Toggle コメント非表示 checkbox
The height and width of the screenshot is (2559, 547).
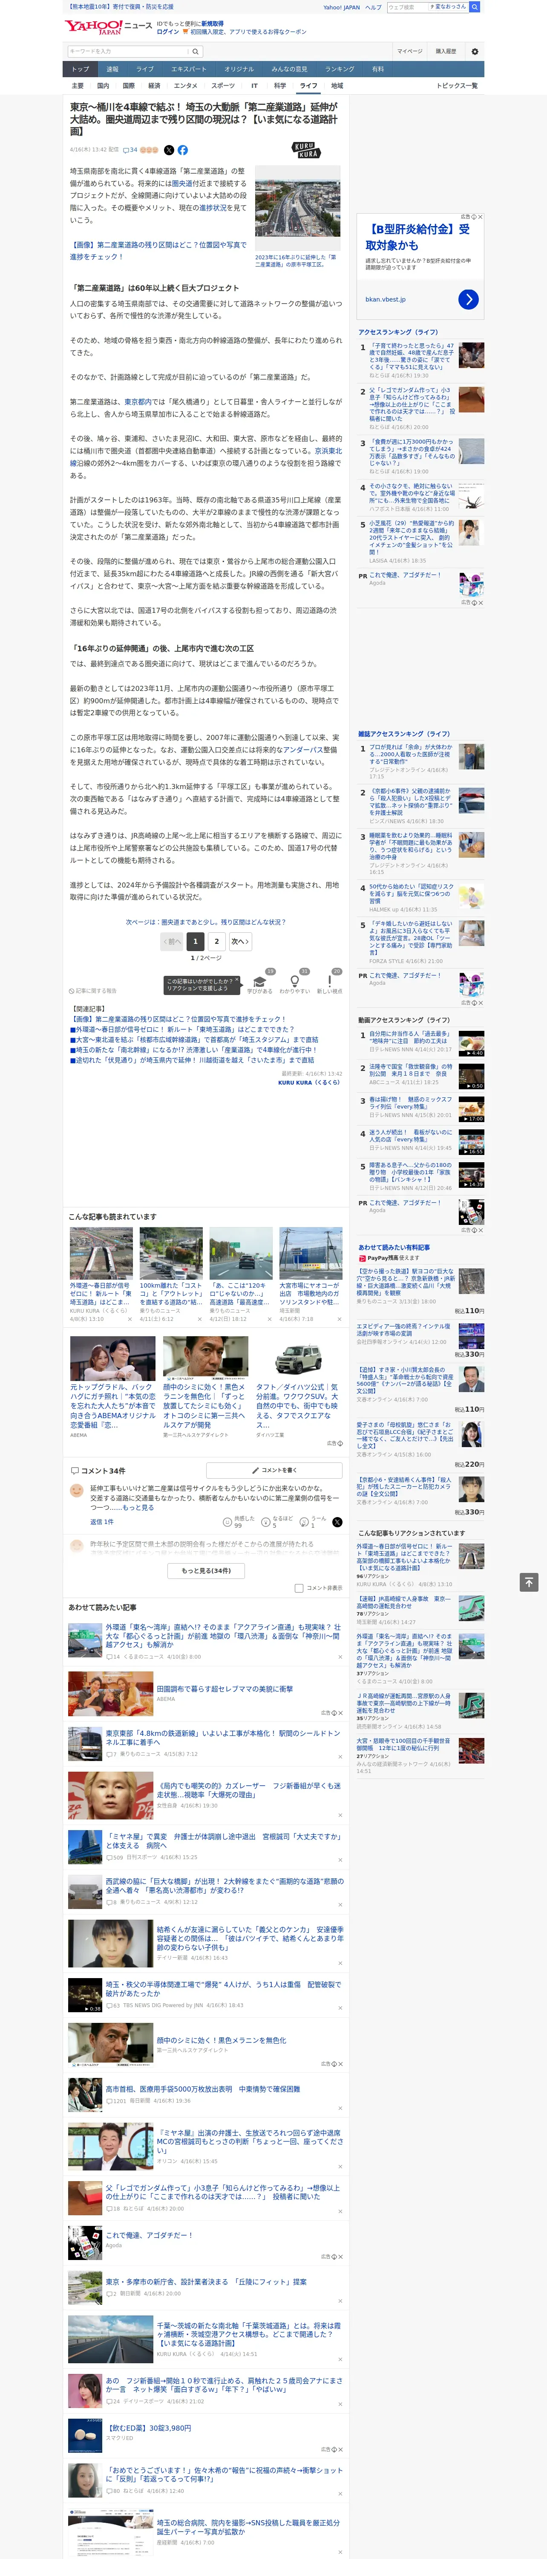[299, 1587]
